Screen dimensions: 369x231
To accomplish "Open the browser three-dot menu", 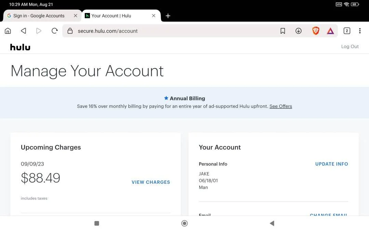I will 360,31.
